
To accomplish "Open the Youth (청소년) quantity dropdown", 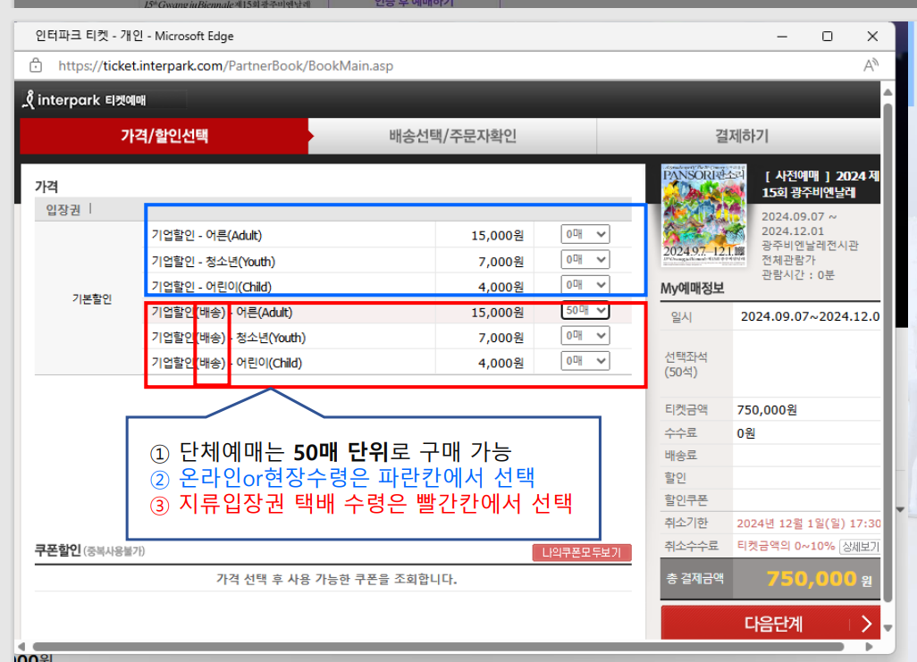I will (x=585, y=259).
